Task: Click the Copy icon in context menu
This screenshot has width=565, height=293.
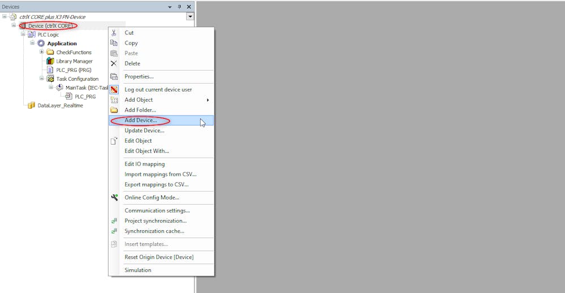Action: pos(114,43)
